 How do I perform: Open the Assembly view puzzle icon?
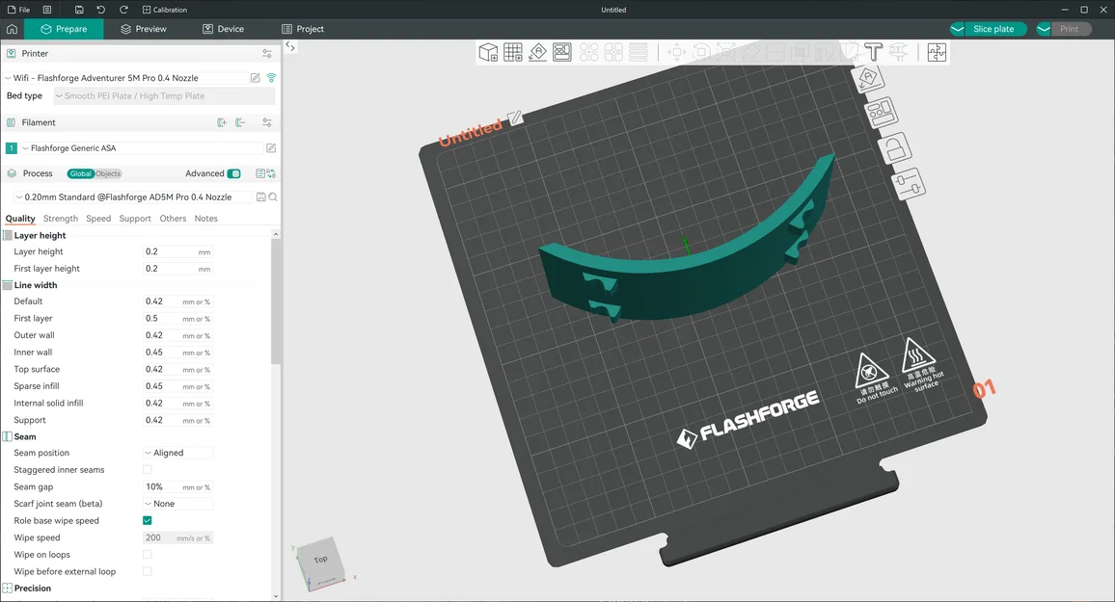pyautogui.click(x=937, y=53)
